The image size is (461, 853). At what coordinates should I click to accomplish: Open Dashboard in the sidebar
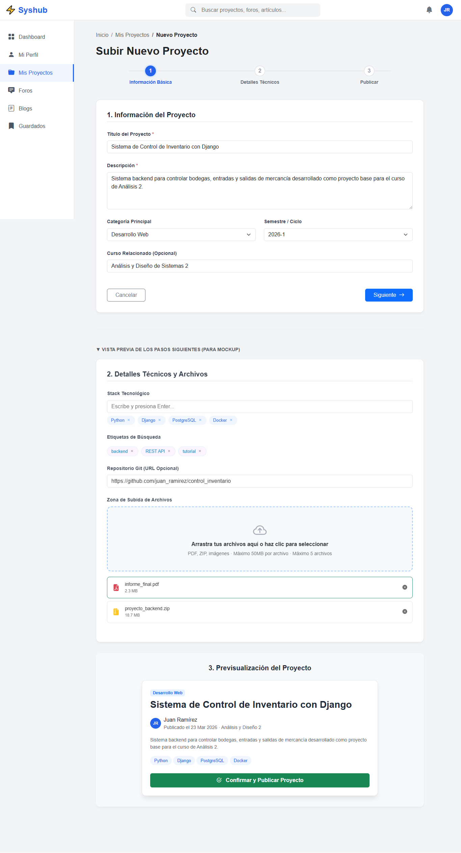coord(37,37)
